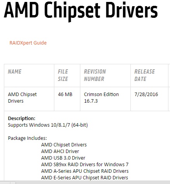The width and height of the screenshot is (170, 184).
Task: Click the Supports Windows 10/8.1/7 (64-bit) text
Action: pos(48,125)
